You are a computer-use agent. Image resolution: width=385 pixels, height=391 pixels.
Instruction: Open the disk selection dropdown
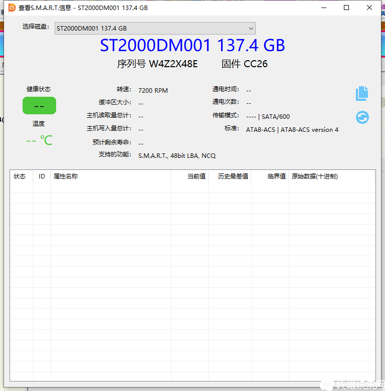pyautogui.click(x=155, y=29)
